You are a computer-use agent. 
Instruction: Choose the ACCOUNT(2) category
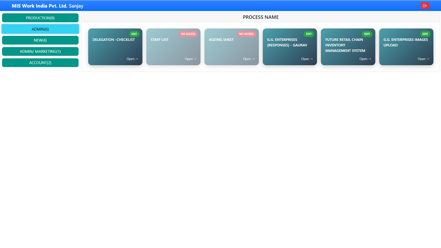[40, 63]
